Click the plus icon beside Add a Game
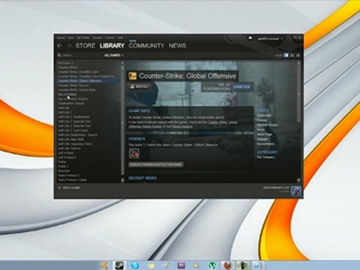Image resolution: width=360 pixels, height=270 pixels. click(60, 188)
